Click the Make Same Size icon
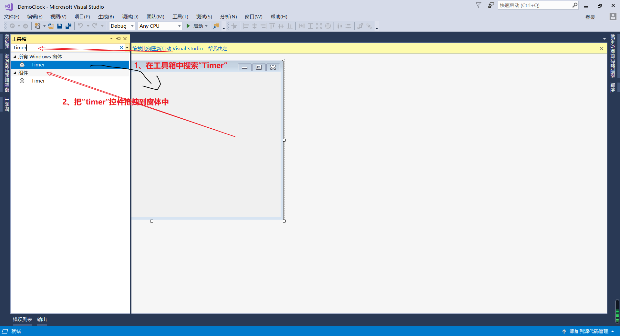Image resolution: width=620 pixels, height=336 pixels. point(319,26)
